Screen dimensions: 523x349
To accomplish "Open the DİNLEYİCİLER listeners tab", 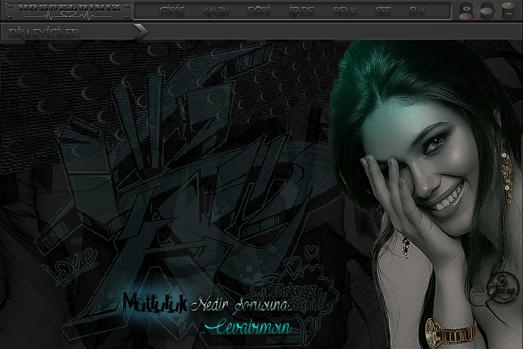I will pyautogui.click(x=44, y=33).
